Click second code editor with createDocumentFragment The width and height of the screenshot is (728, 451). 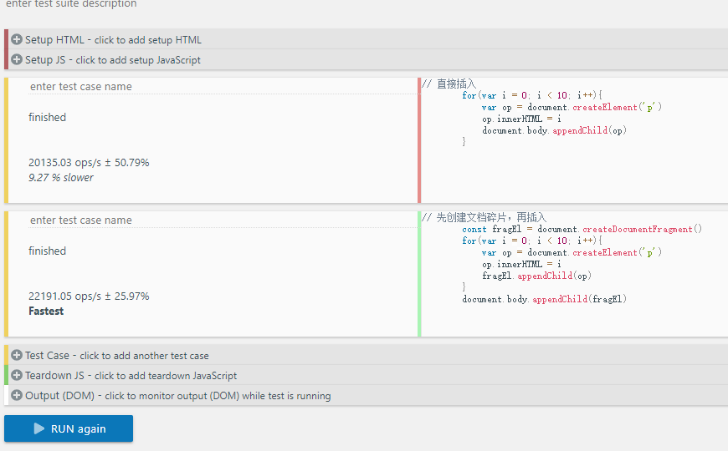click(x=575, y=274)
